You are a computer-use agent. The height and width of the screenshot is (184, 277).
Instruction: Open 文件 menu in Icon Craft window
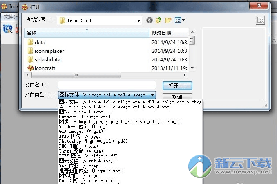(11, 17)
